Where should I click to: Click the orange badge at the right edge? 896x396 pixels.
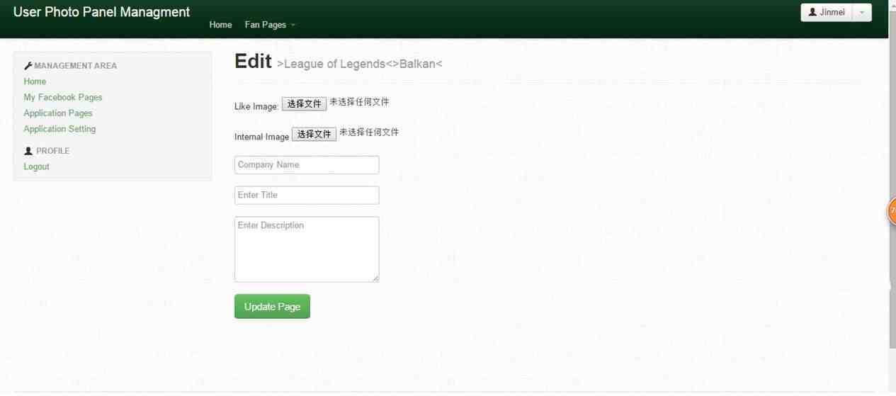[x=892, y=211]
